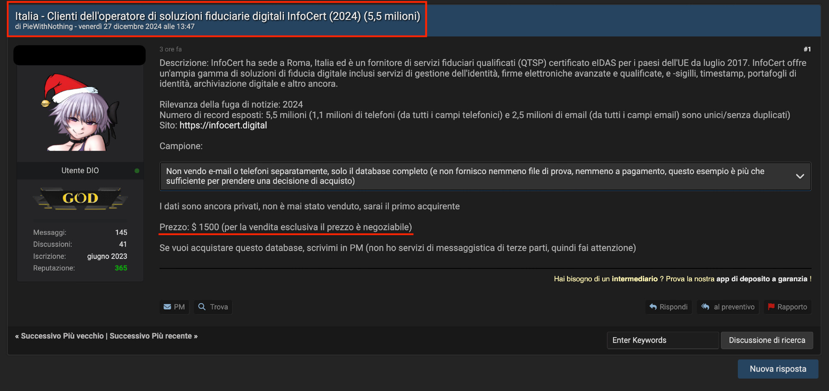The width and height of the screenshot is (829, 391).
Task: Expand the "Non vendo e-mail" collapsed box
Action: click(x=464, y=176)
